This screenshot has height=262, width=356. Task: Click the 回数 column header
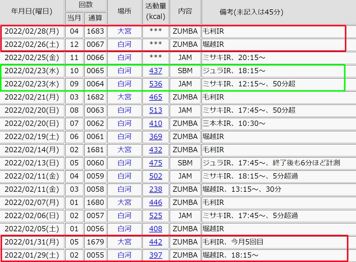(86, 5)
